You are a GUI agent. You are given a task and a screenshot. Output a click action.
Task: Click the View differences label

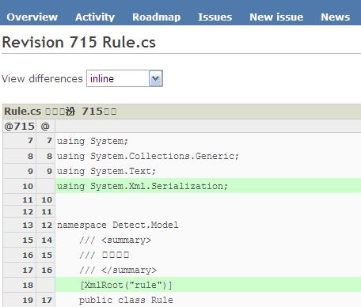[x=42, y=78]
